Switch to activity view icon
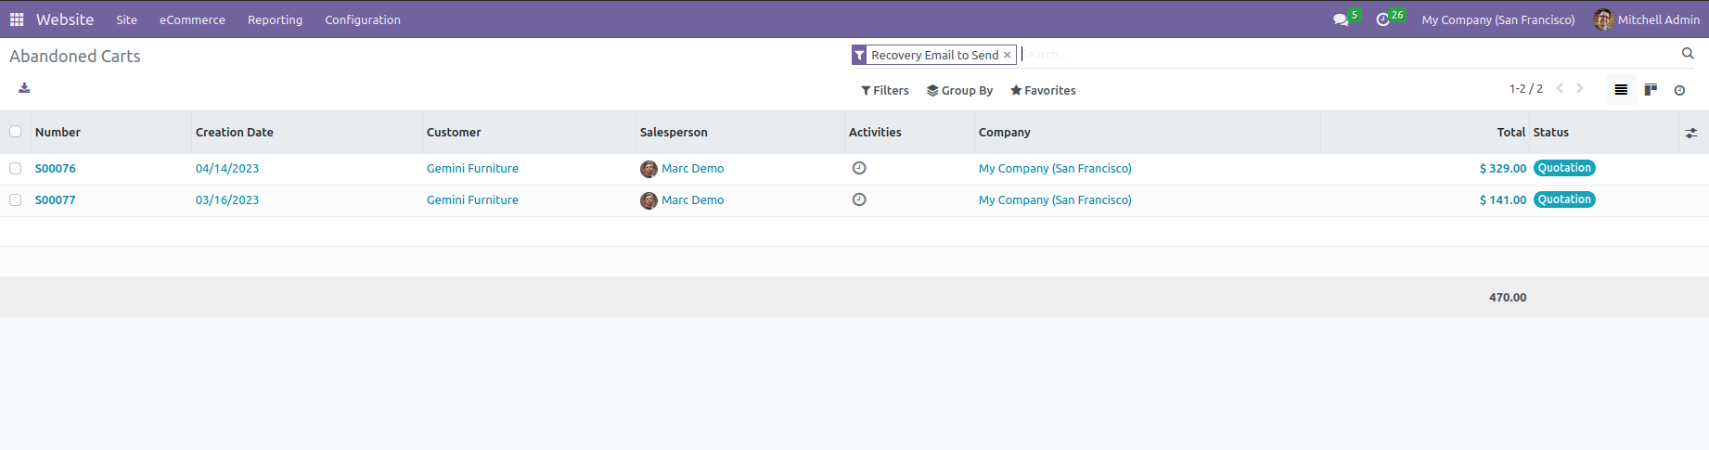This screenshot has width=1709, height=450. coord(1679,90)
